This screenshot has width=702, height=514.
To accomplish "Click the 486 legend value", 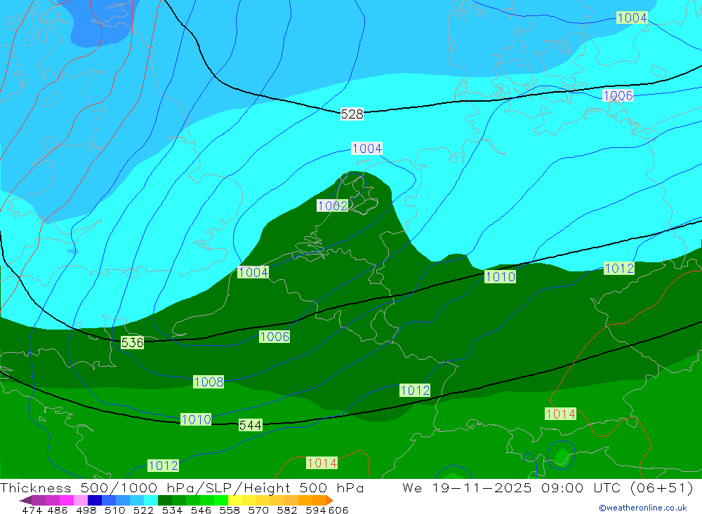I will tap(58, 510).
